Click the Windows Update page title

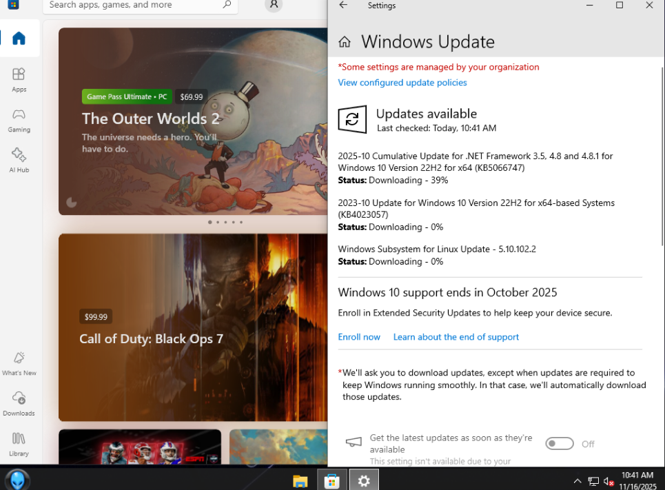click(428, 42)
